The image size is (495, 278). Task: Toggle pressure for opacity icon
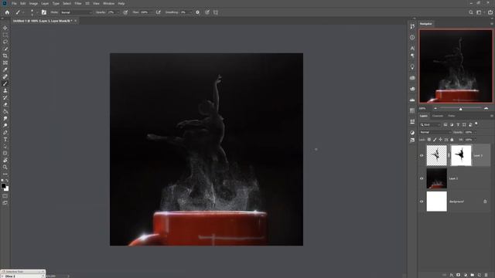click(125, 12)
